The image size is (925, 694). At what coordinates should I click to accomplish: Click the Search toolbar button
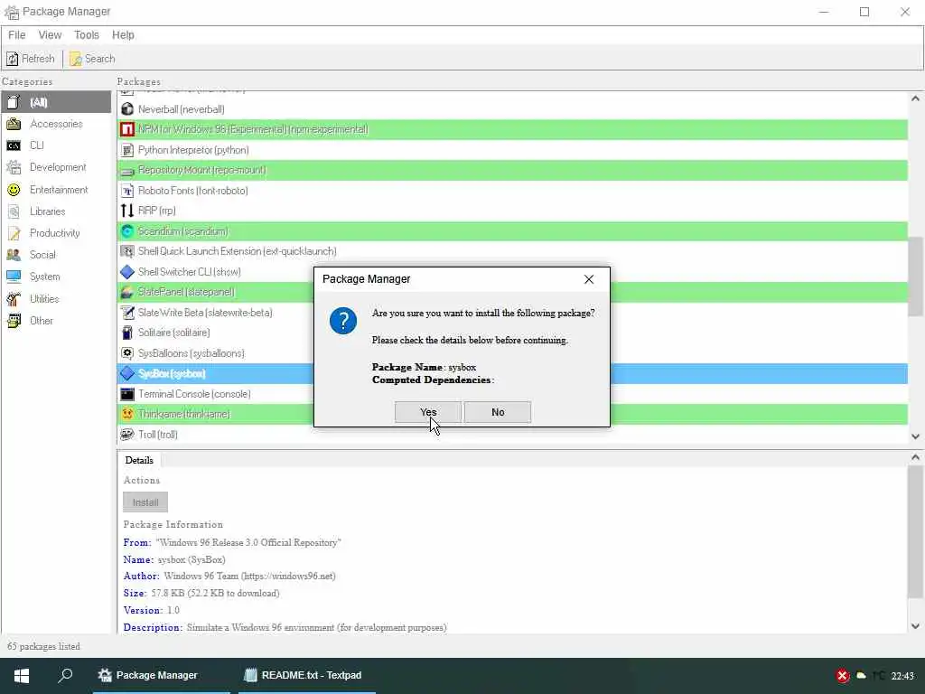click(92, 59)
